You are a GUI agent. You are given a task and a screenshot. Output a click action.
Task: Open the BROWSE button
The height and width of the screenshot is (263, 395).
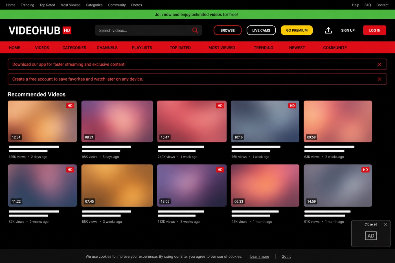coord(227,30)
